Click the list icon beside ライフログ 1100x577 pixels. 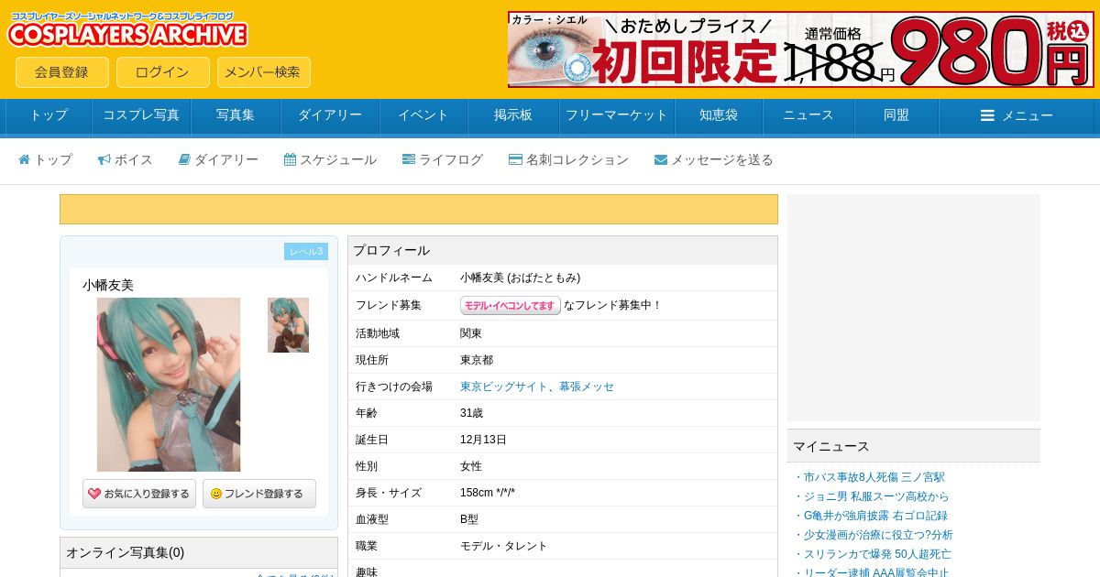(409, 159)
